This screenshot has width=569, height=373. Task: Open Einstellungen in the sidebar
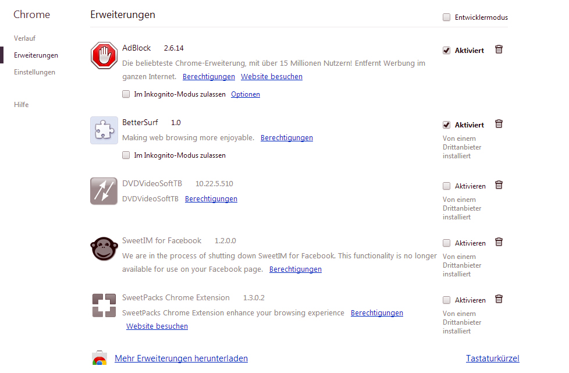pos(34,72)
